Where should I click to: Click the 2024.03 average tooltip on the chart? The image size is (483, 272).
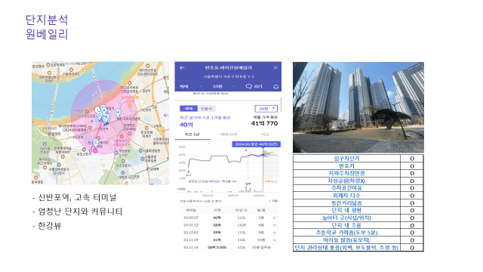coord(256,144)
